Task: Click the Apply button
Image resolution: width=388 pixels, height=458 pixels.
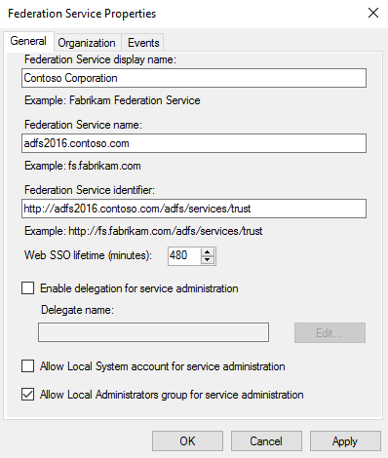Action: pyautogui.click(x=345, y=441)
